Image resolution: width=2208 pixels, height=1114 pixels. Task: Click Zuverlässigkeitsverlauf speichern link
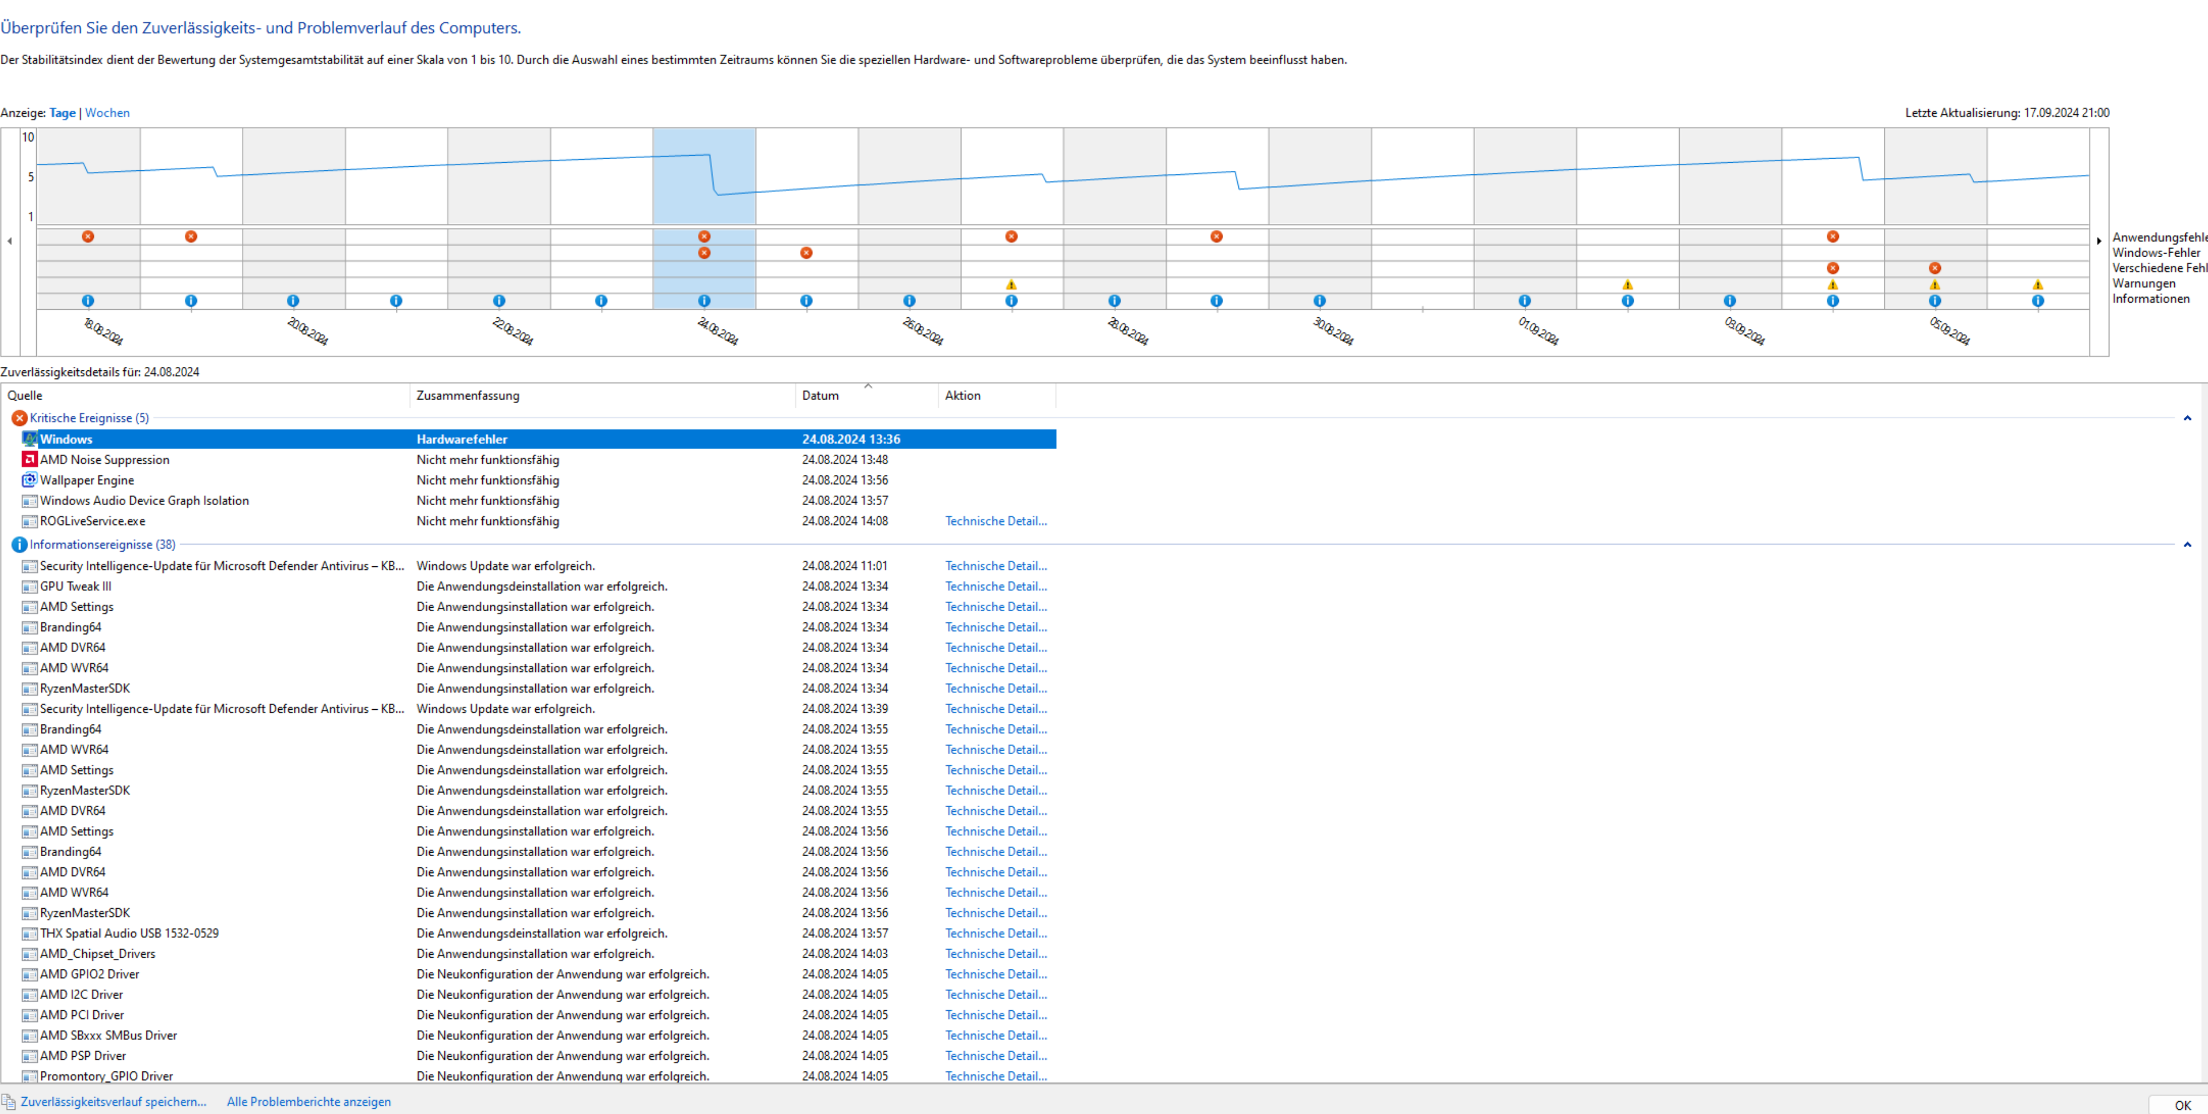113,1102
